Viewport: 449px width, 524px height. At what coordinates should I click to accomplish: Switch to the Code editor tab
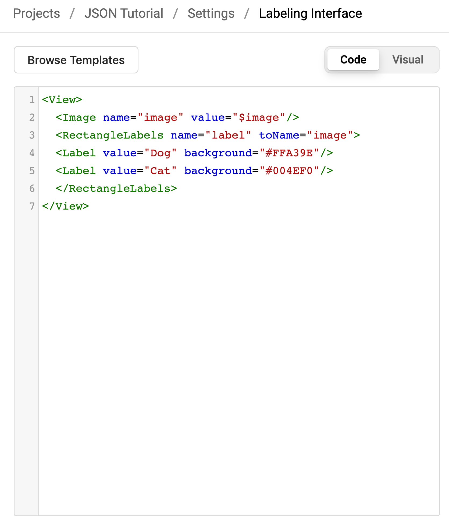click(x=353, y=60)
